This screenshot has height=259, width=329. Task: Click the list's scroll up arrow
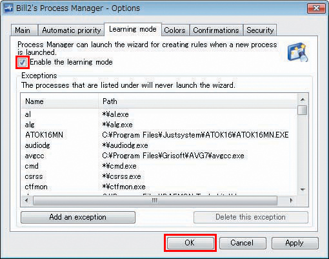[x=303, y=99]
